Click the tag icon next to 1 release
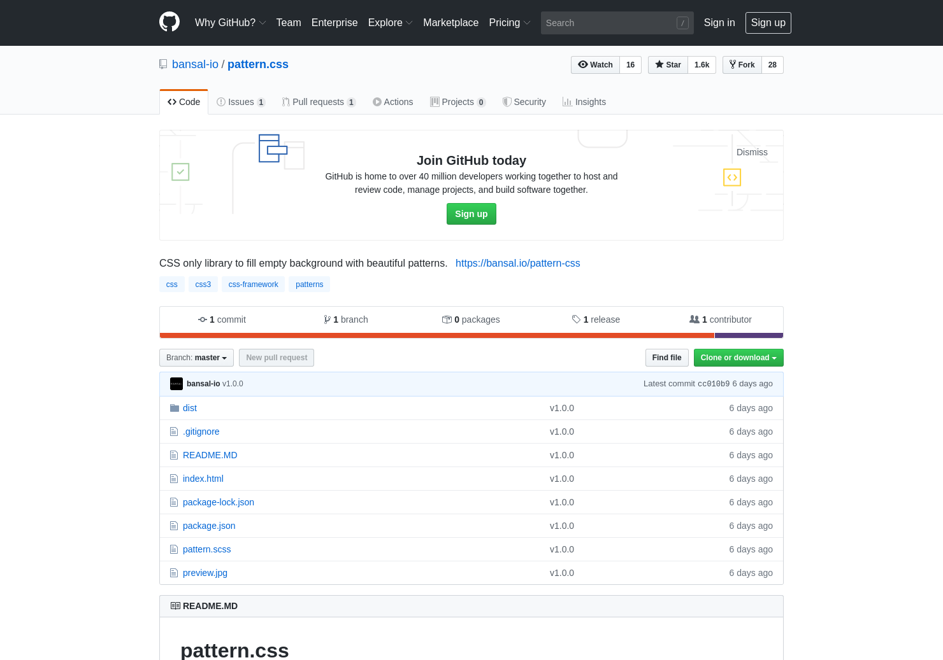Image resolution: width=943 pixels, height=660 pixels. coord(576,319)
